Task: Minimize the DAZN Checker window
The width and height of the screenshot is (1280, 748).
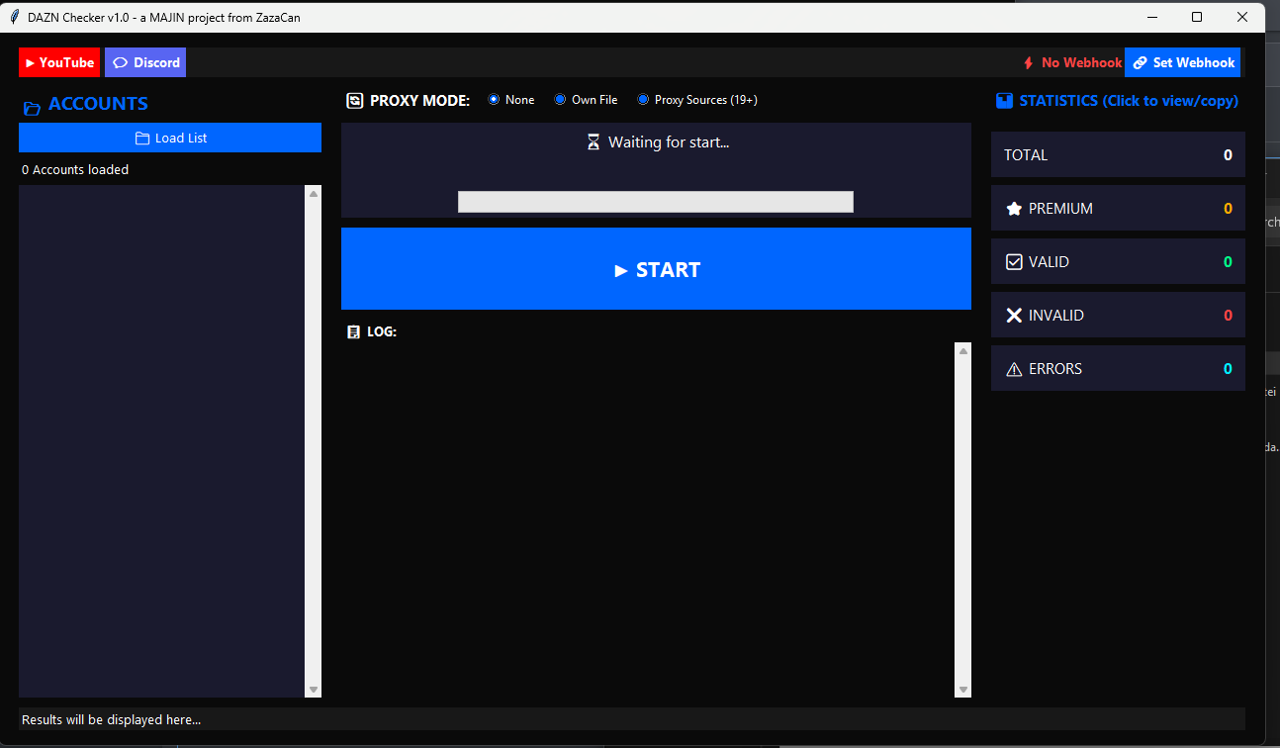Action: coord(1151,17)
